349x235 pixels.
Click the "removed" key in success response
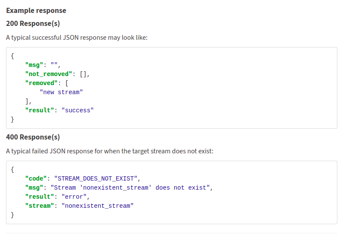41,83
